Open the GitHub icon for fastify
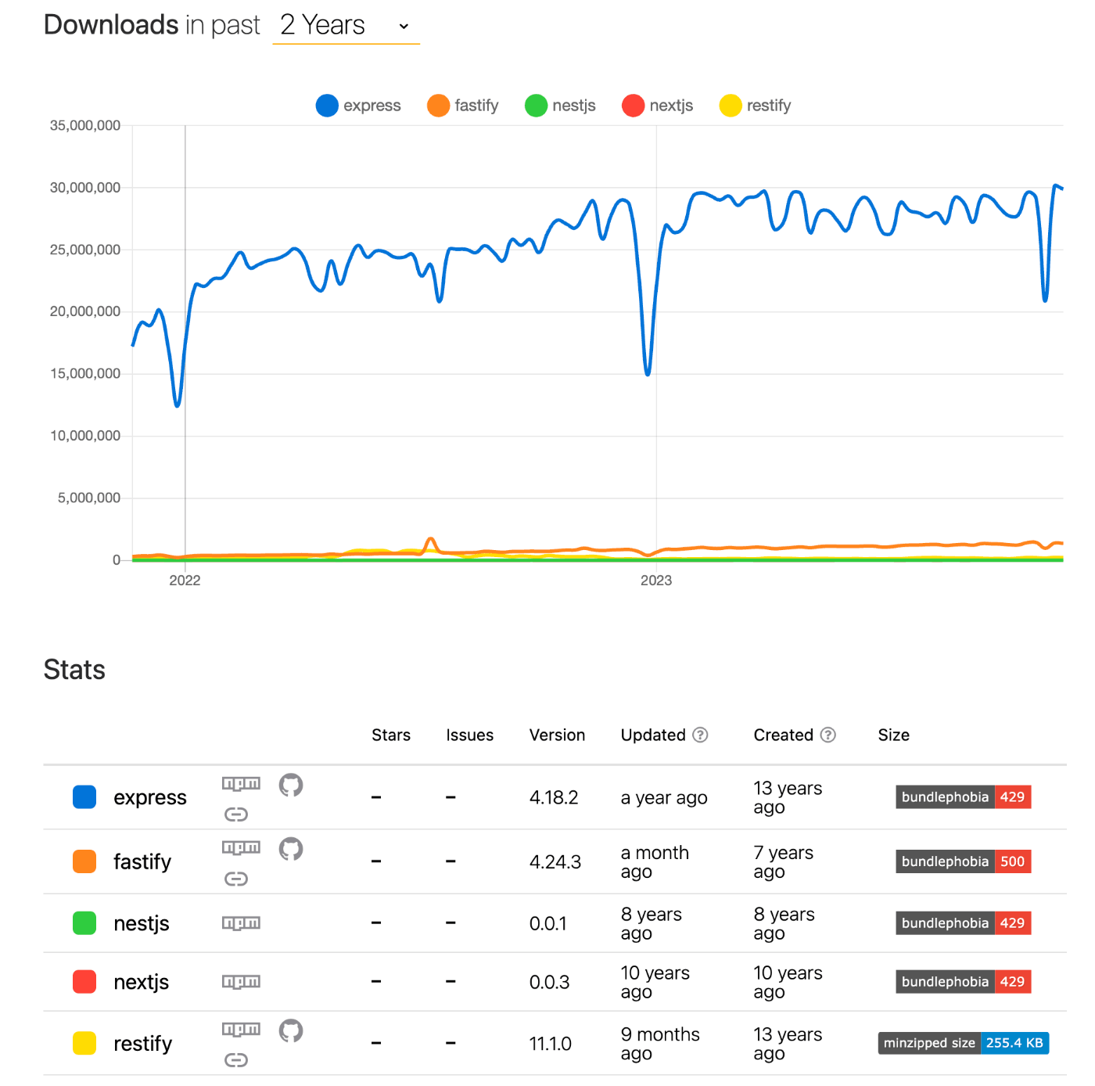1095x1086 pixels. (x=291, y=849)
